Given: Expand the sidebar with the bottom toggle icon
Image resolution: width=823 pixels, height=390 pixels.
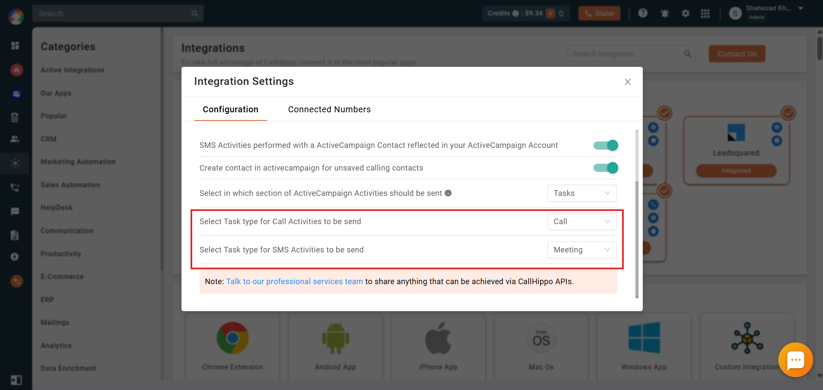Looking at the screenshot, I should click(16, 380).
